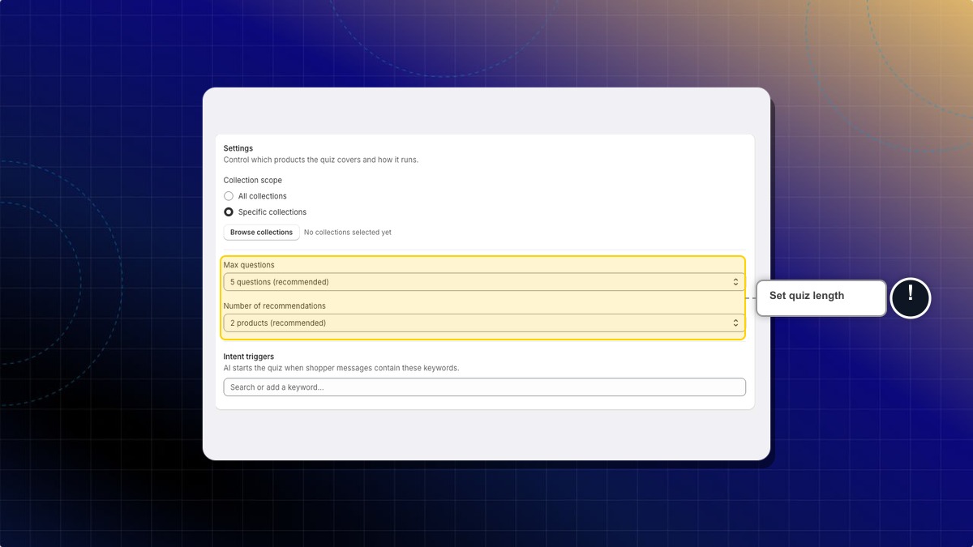Image resolution: width=973 pixels, height=547 pixels.
Task: Click the Settings heading text
Action: (x=238, y=148)
